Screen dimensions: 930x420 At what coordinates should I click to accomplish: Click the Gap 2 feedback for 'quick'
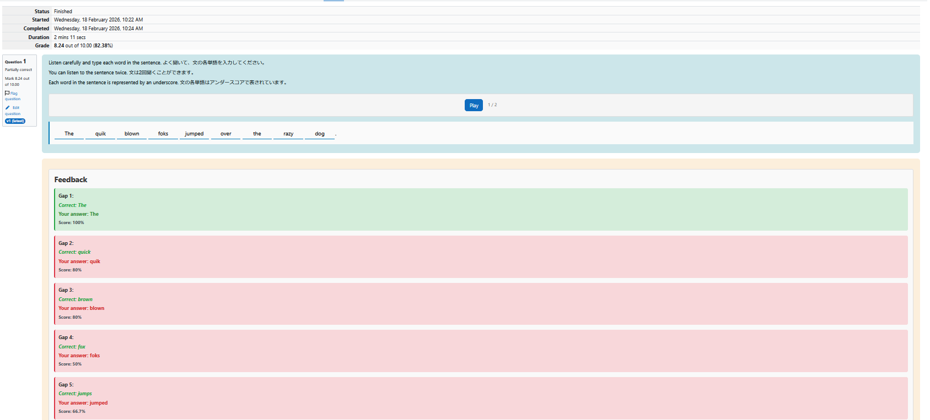point(480,257)
